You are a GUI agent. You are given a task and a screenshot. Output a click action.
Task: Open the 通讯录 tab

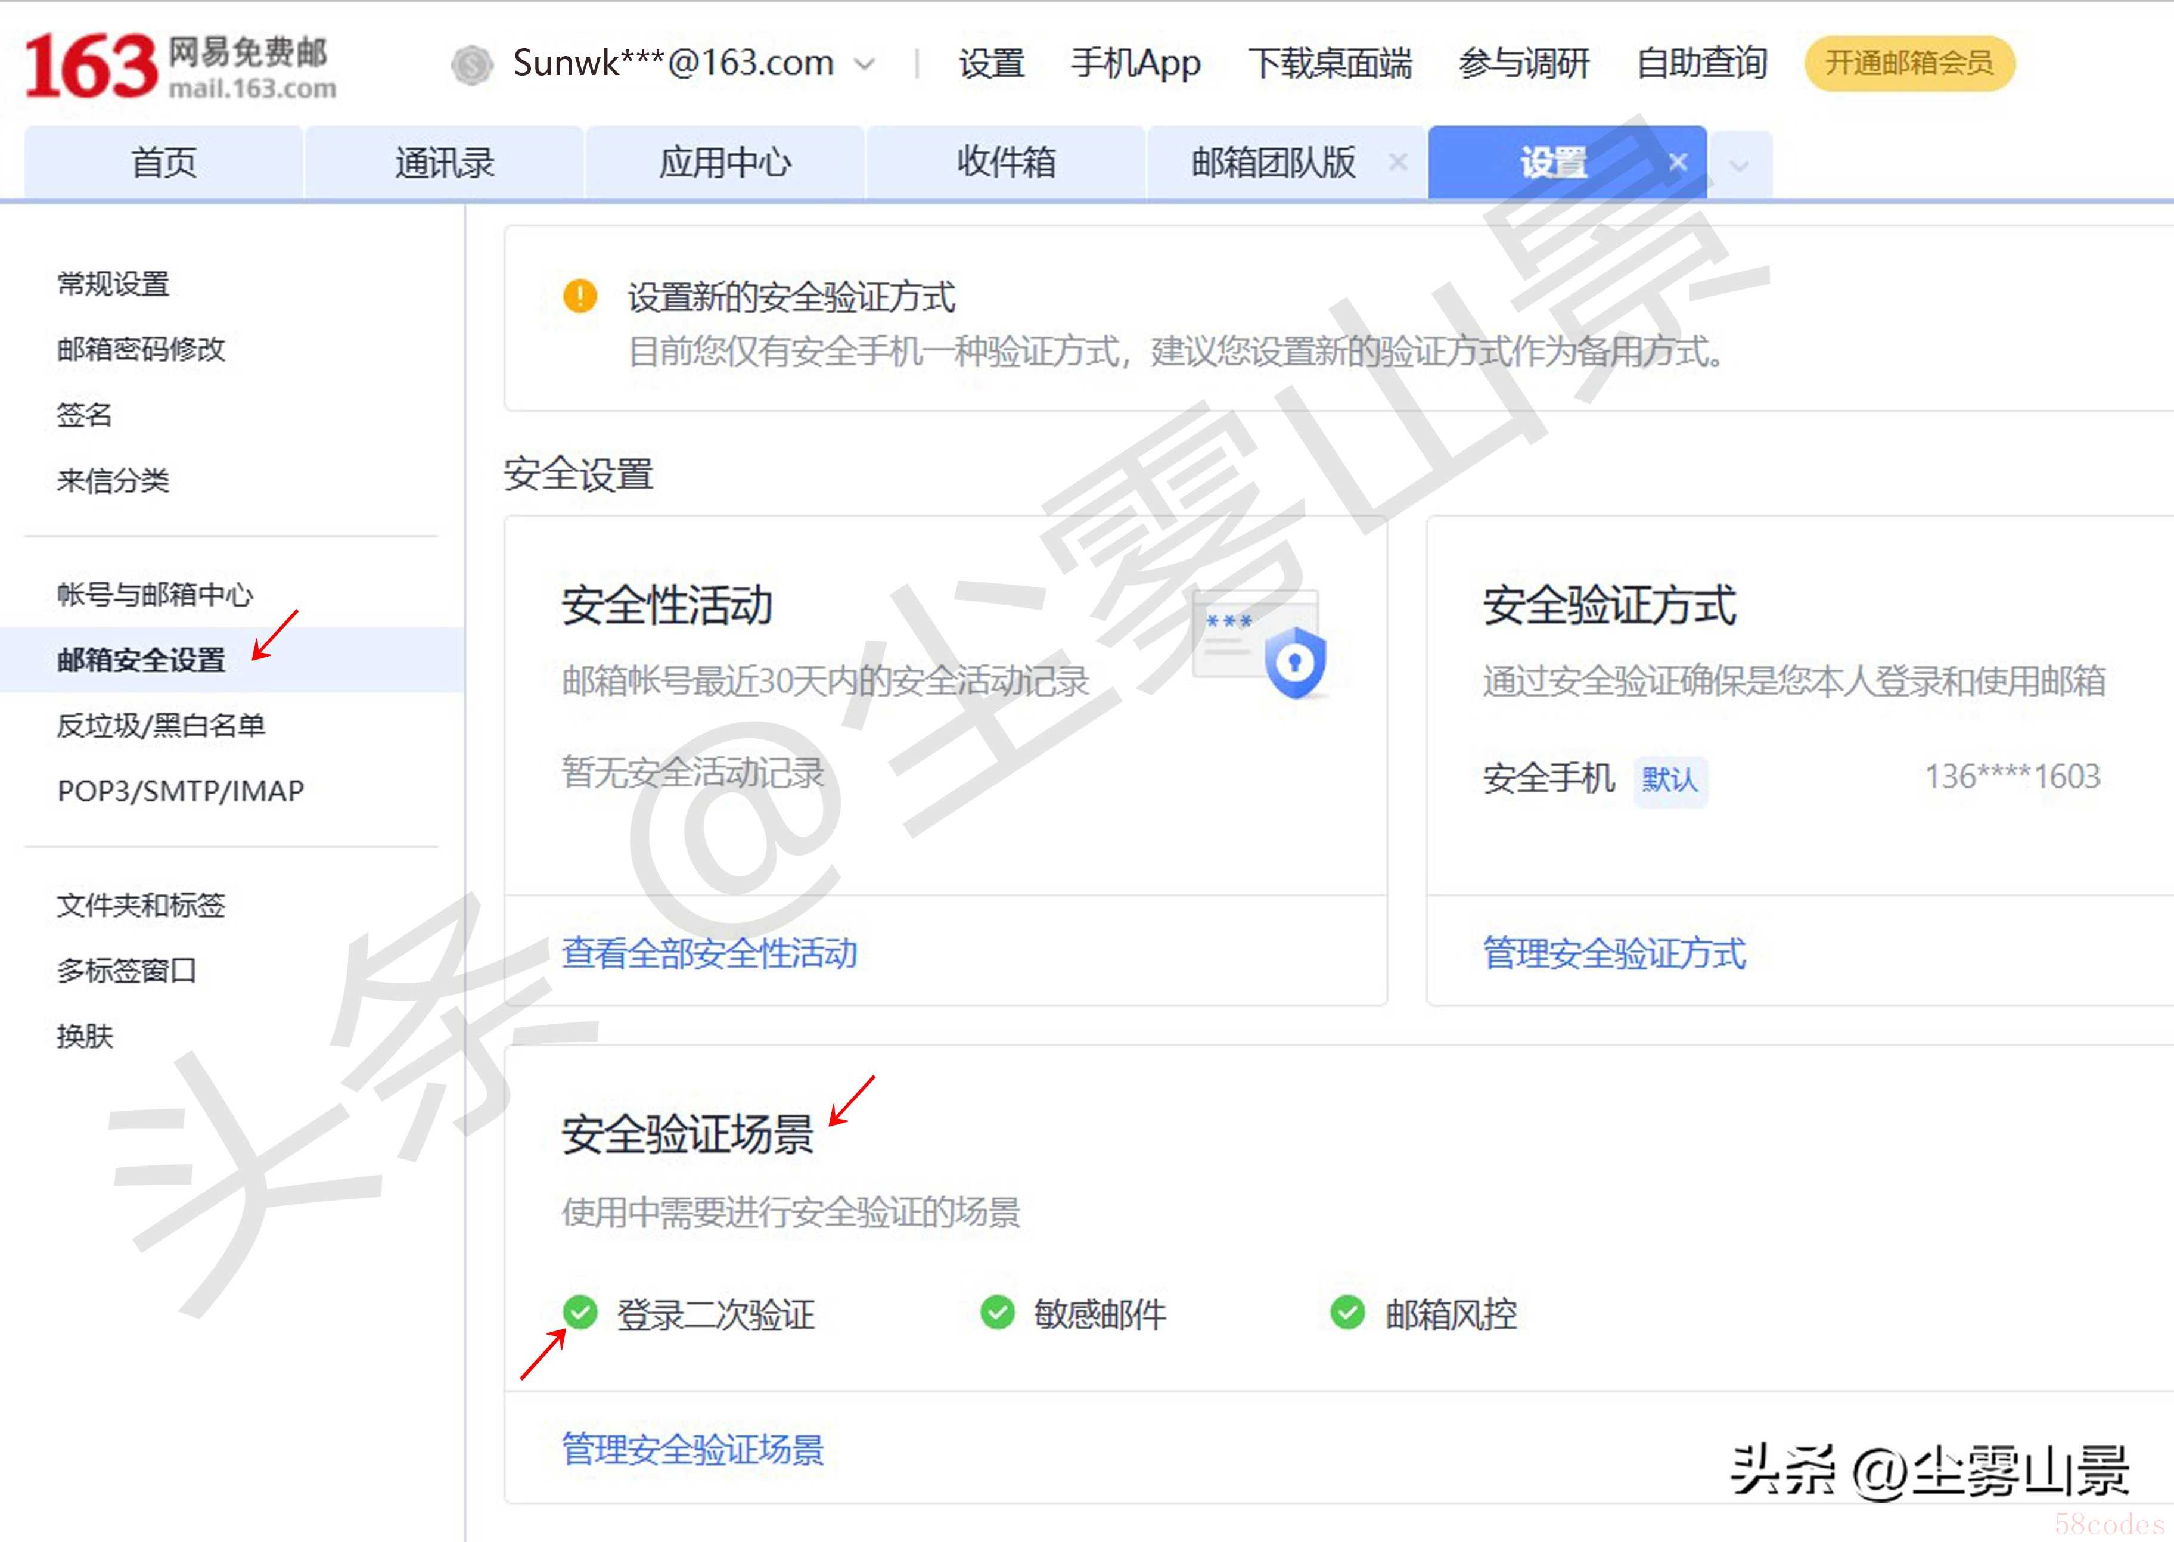[445, 163]
